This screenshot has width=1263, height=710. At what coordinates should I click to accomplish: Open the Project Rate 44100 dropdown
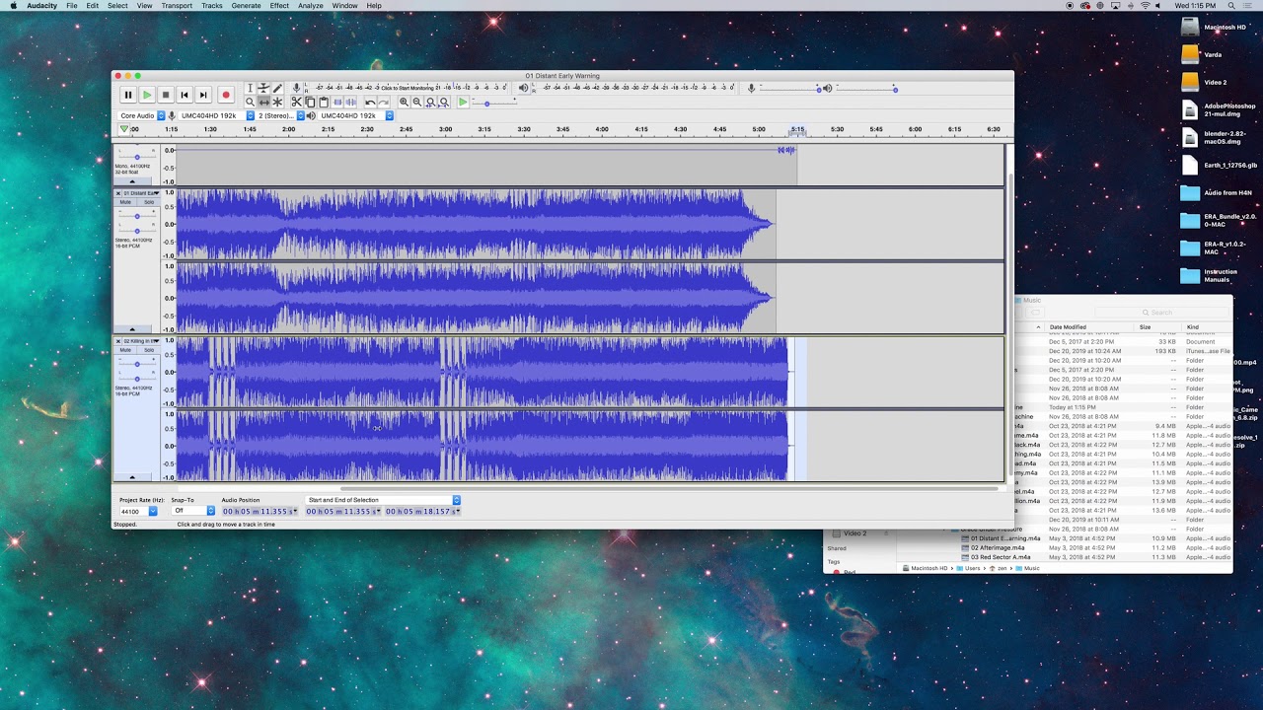[138, 511]
